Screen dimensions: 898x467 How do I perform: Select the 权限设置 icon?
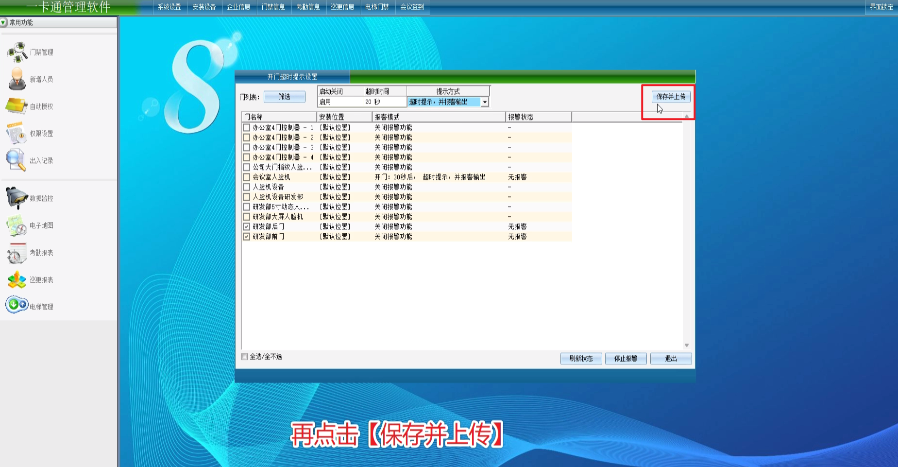[17, 133]
